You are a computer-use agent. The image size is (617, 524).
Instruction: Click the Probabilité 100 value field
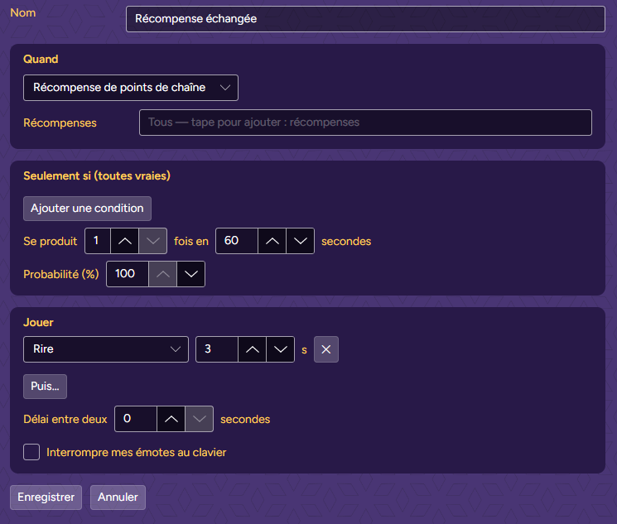pyautogui.click(x=127, y=274)
